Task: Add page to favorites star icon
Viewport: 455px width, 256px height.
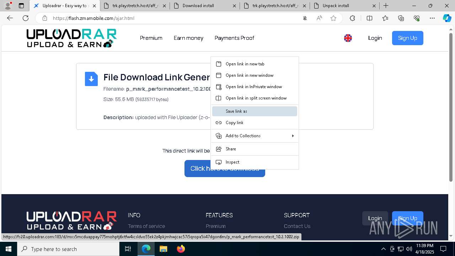Action: coord(333,18)
